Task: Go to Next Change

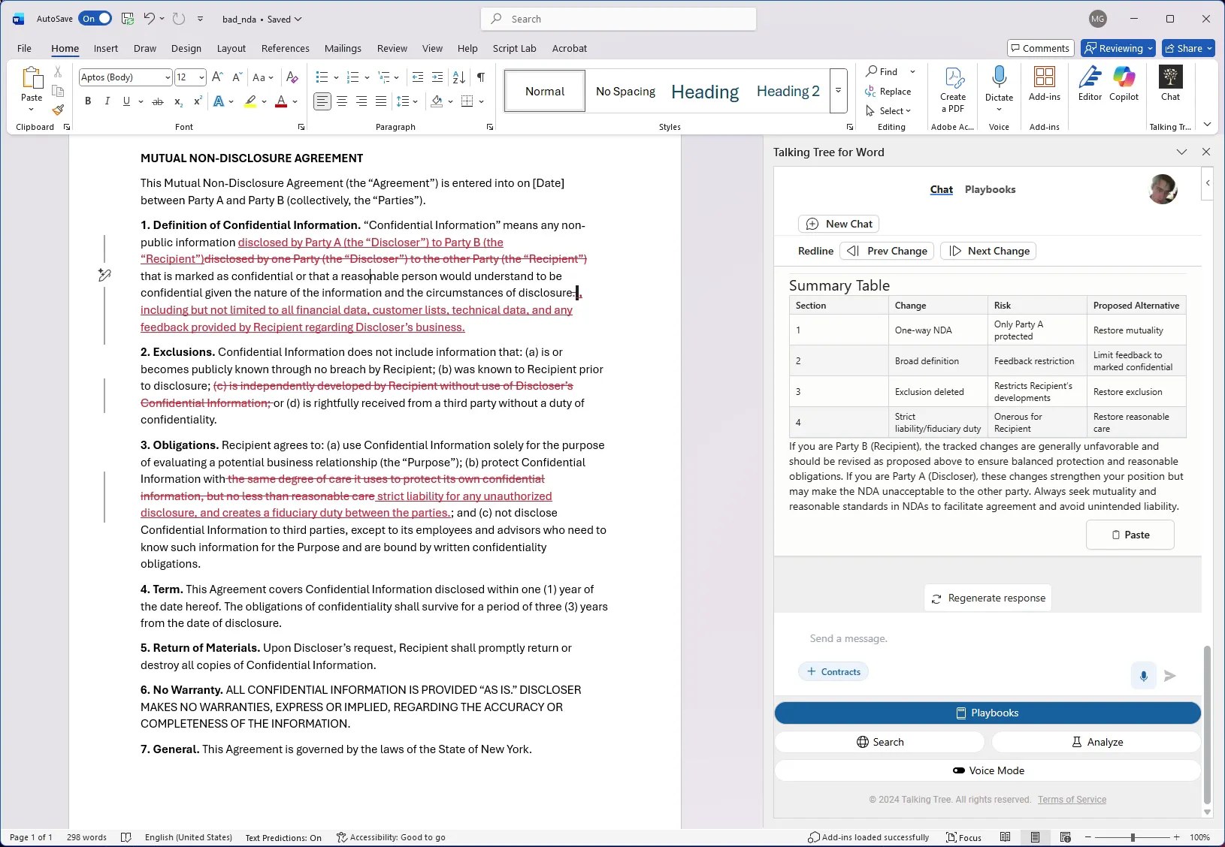Action: (x=988, y=251)
